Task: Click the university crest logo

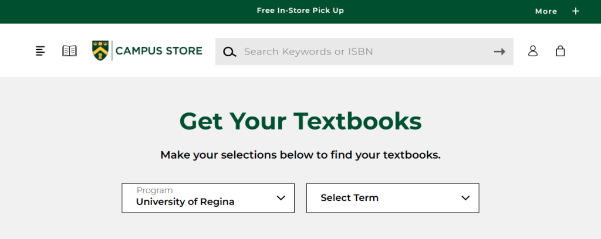Action: pos(101,51)
